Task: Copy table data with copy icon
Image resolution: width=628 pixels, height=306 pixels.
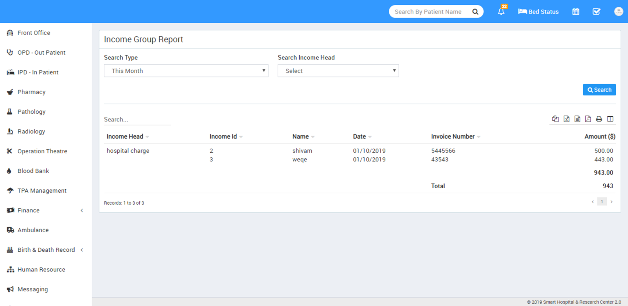Action: coord(555,119)
